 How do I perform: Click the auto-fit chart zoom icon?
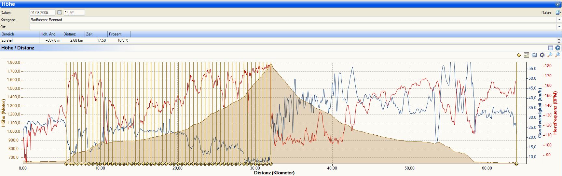[542, 55]
